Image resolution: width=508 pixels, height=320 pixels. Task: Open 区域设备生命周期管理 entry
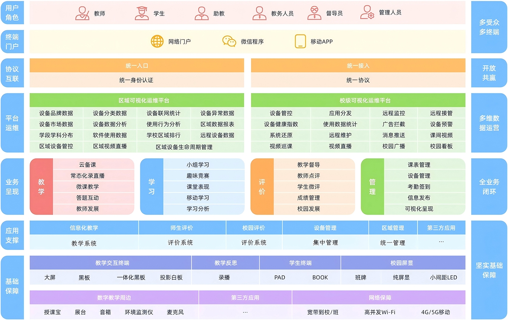coord(184,147)
